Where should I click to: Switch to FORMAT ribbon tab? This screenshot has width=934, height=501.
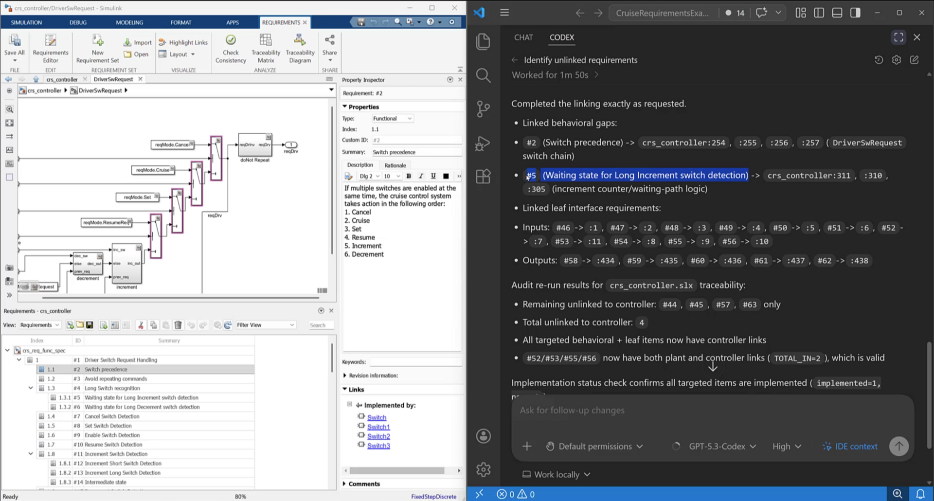[181, 22]
